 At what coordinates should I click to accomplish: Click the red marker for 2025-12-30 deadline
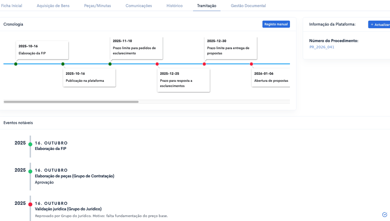click(x=204, y=64)
